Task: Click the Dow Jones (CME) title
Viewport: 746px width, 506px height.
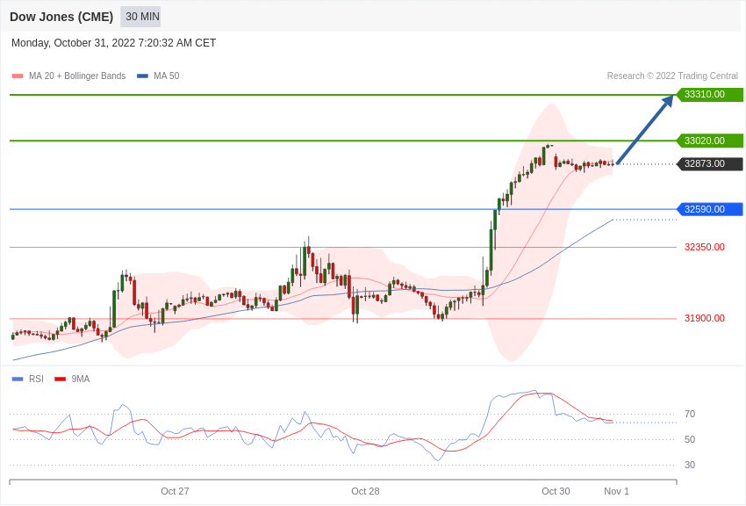Action: [61, 17]
